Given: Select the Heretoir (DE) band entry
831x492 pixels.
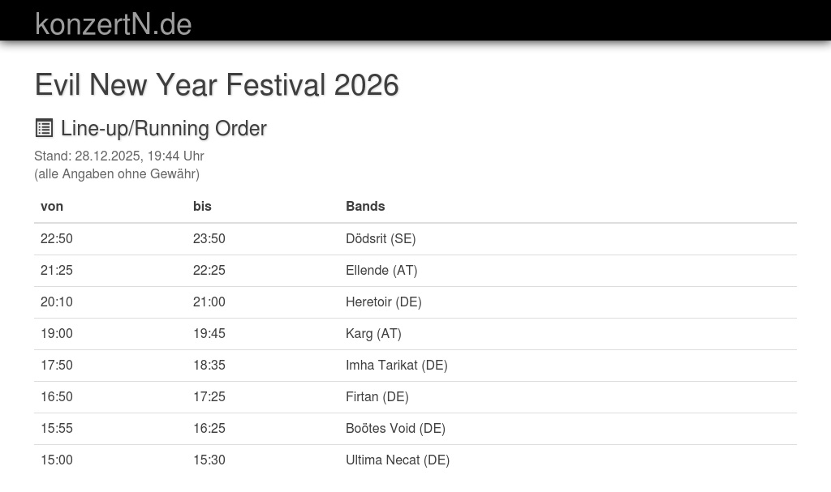Looking at the screenshot, I should [x=384, y=302].
